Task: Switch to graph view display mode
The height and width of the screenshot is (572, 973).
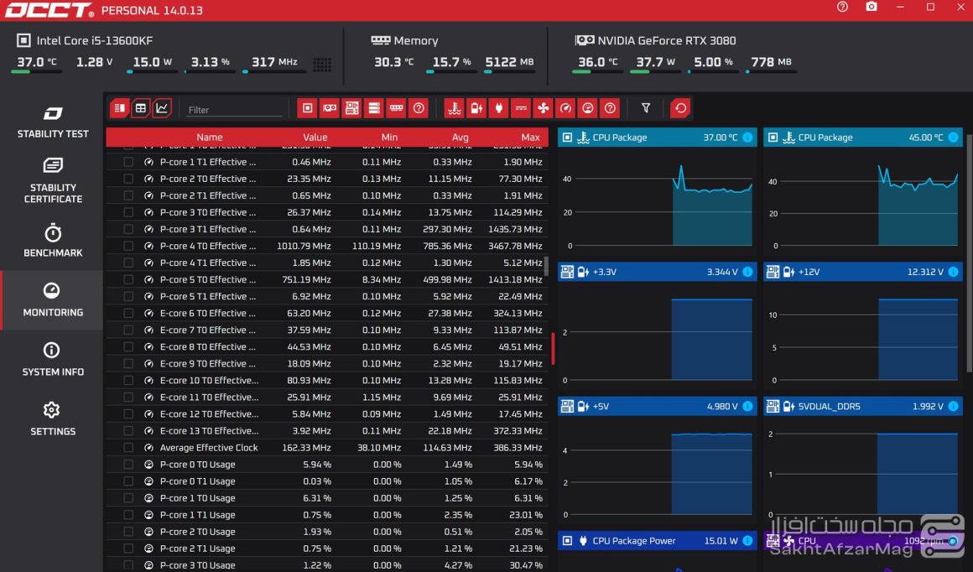Action: click(162, 108)
